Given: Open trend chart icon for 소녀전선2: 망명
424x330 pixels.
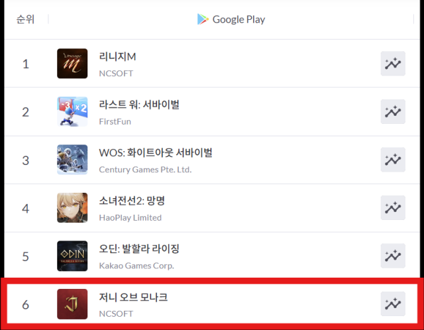Looking at the screenshot, I should 393,207.
